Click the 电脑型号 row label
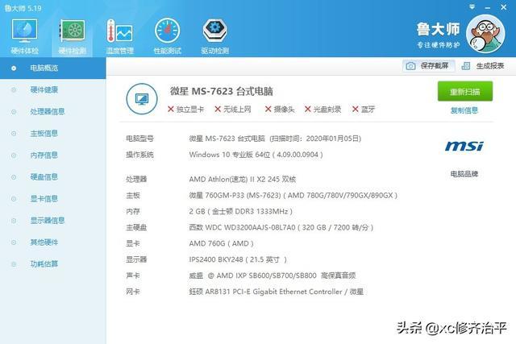The height and width of the screenshot is (344, 516). tap(139, 139)
